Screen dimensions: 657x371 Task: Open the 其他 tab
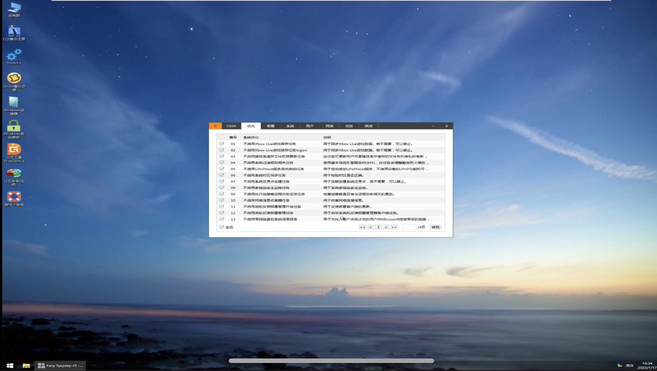pos(369,126)
